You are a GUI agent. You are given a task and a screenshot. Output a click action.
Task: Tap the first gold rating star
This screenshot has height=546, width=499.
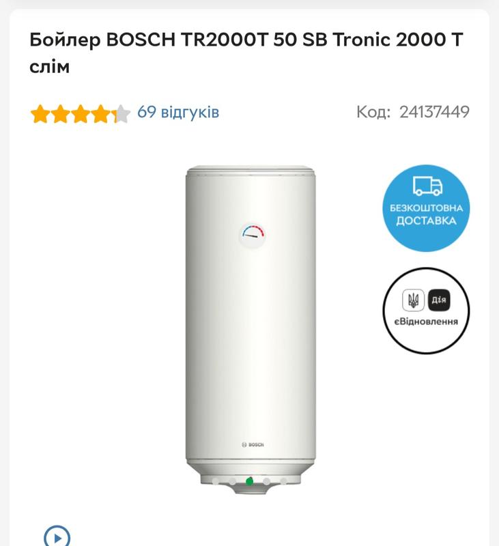(x=40, y=113)
